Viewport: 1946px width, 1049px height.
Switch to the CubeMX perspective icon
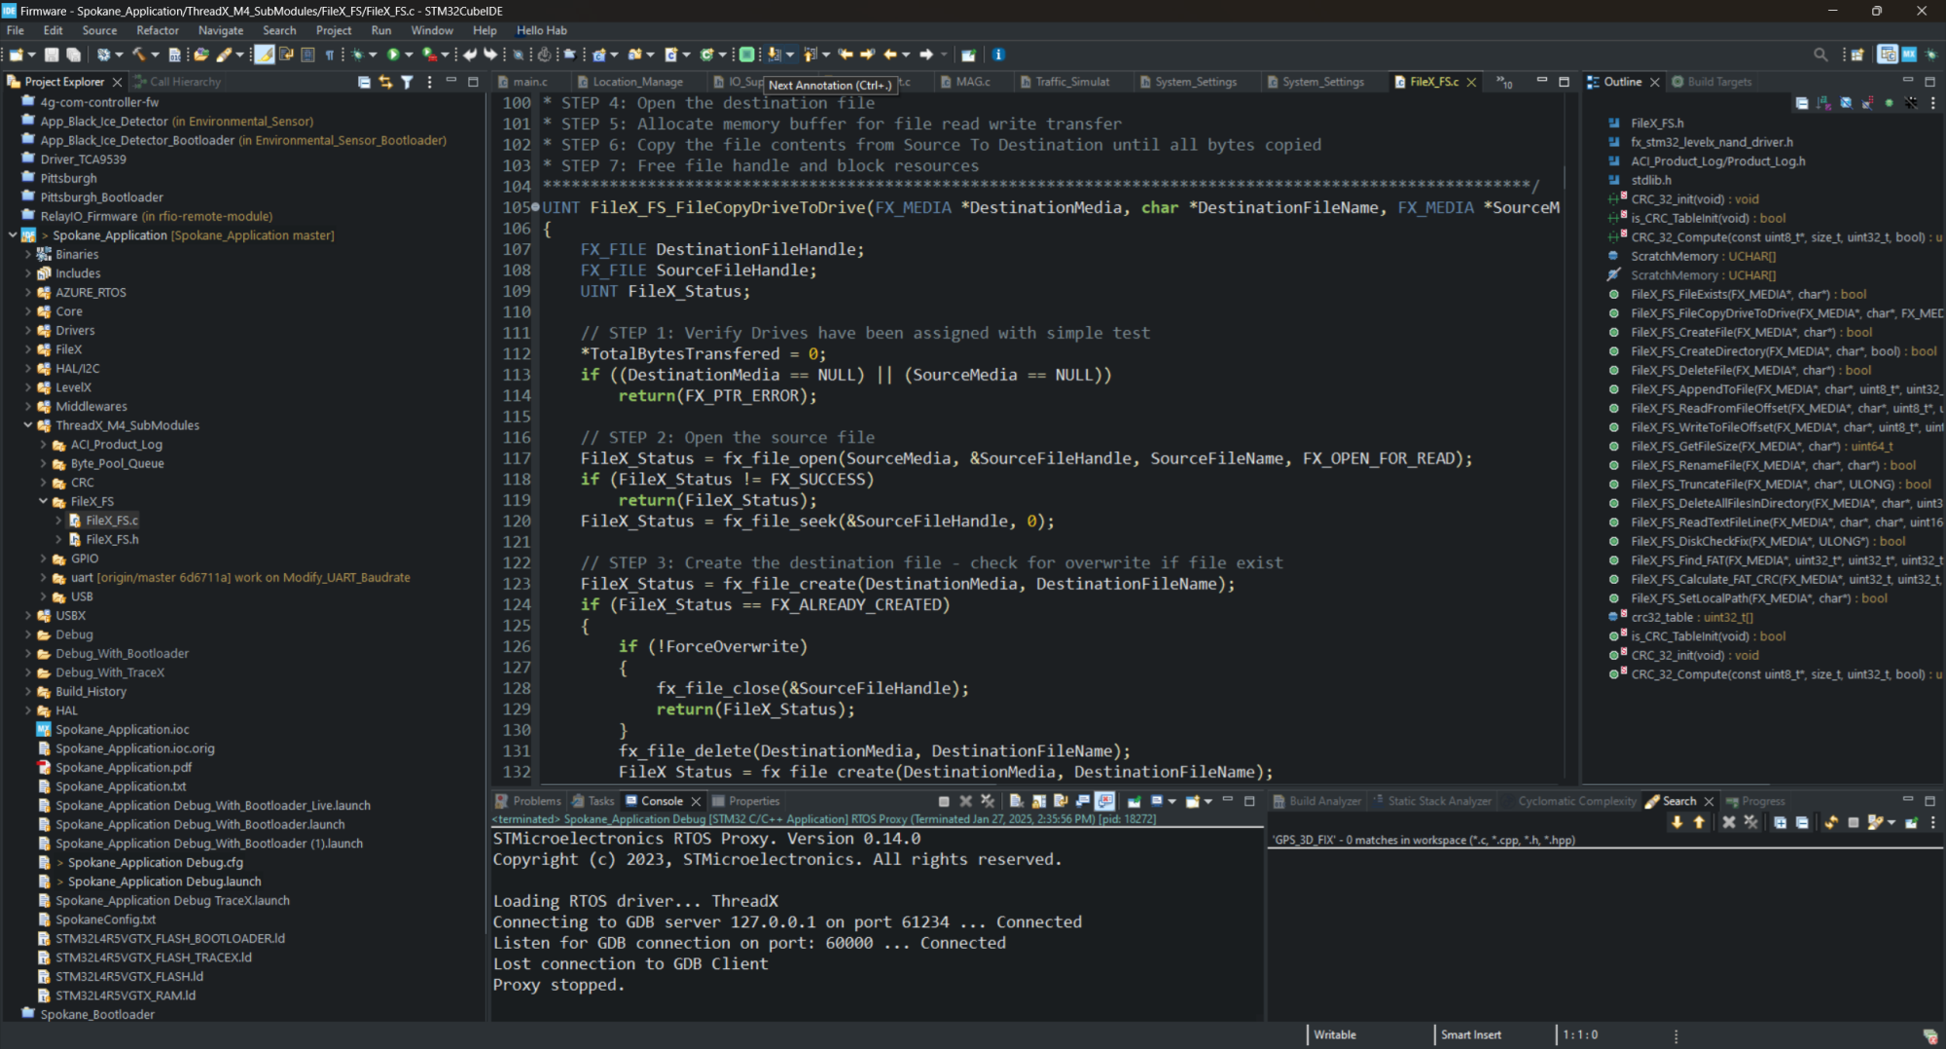pos(1909,54)
